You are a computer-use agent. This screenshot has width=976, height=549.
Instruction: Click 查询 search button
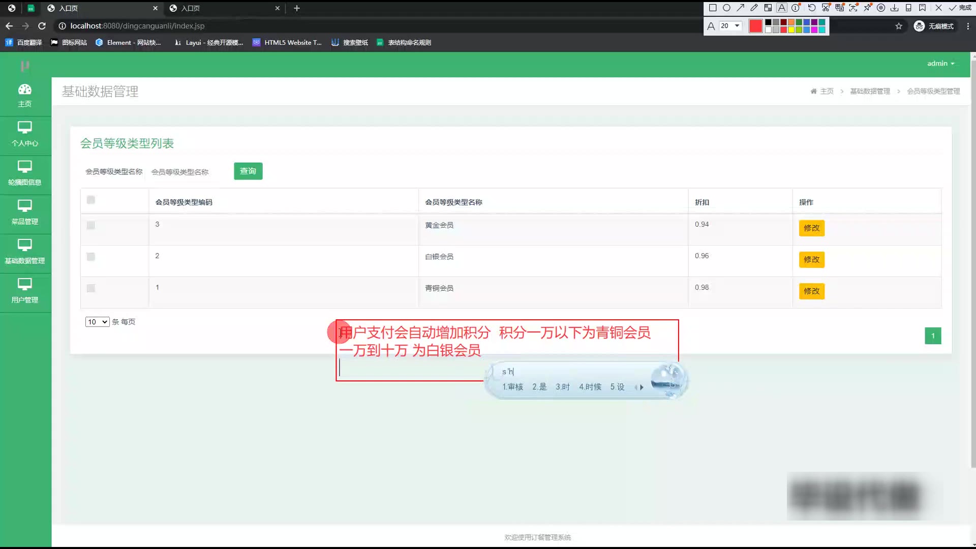(248, 171)
